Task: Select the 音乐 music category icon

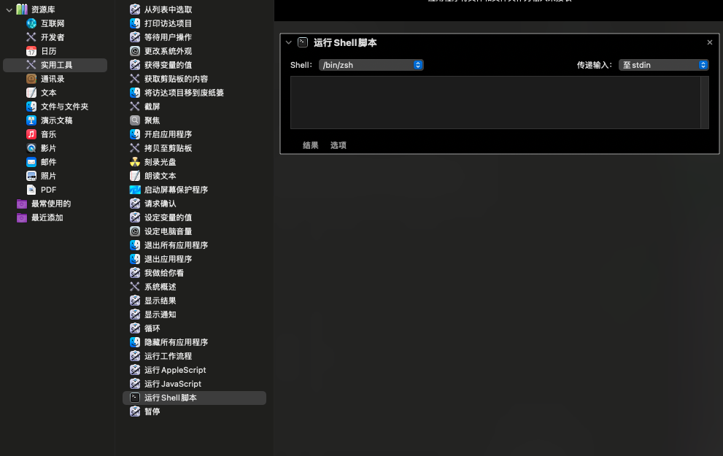Action: [x=31, y=134]
